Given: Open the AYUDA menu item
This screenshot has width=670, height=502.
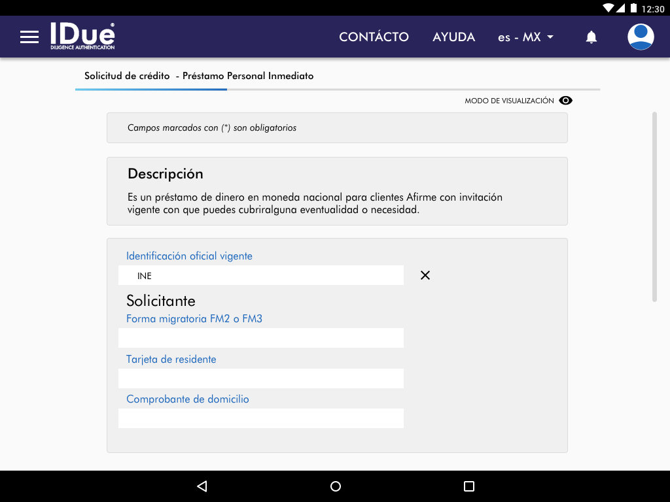Looking at the screenshot, I should pos(453,37).
